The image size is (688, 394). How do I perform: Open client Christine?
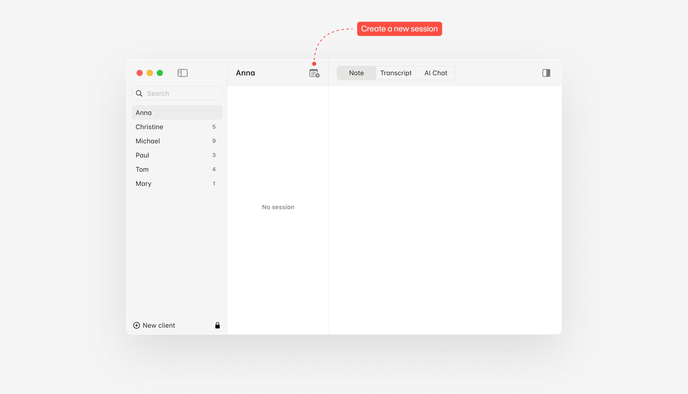pyautogui.click(x=177, y=127)
